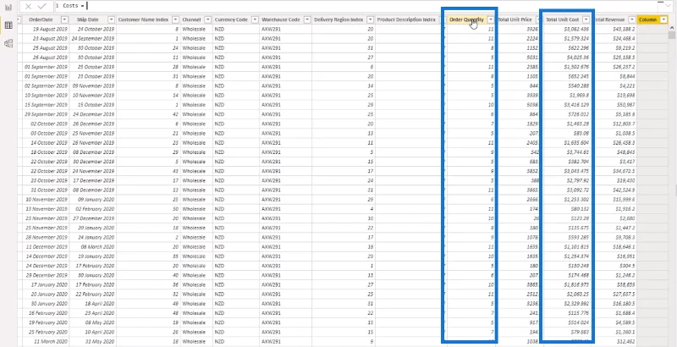Click the '5031' Total Unit Price cell
The height and width of the screenshot is (347, 677).
[x=520, y=58]
